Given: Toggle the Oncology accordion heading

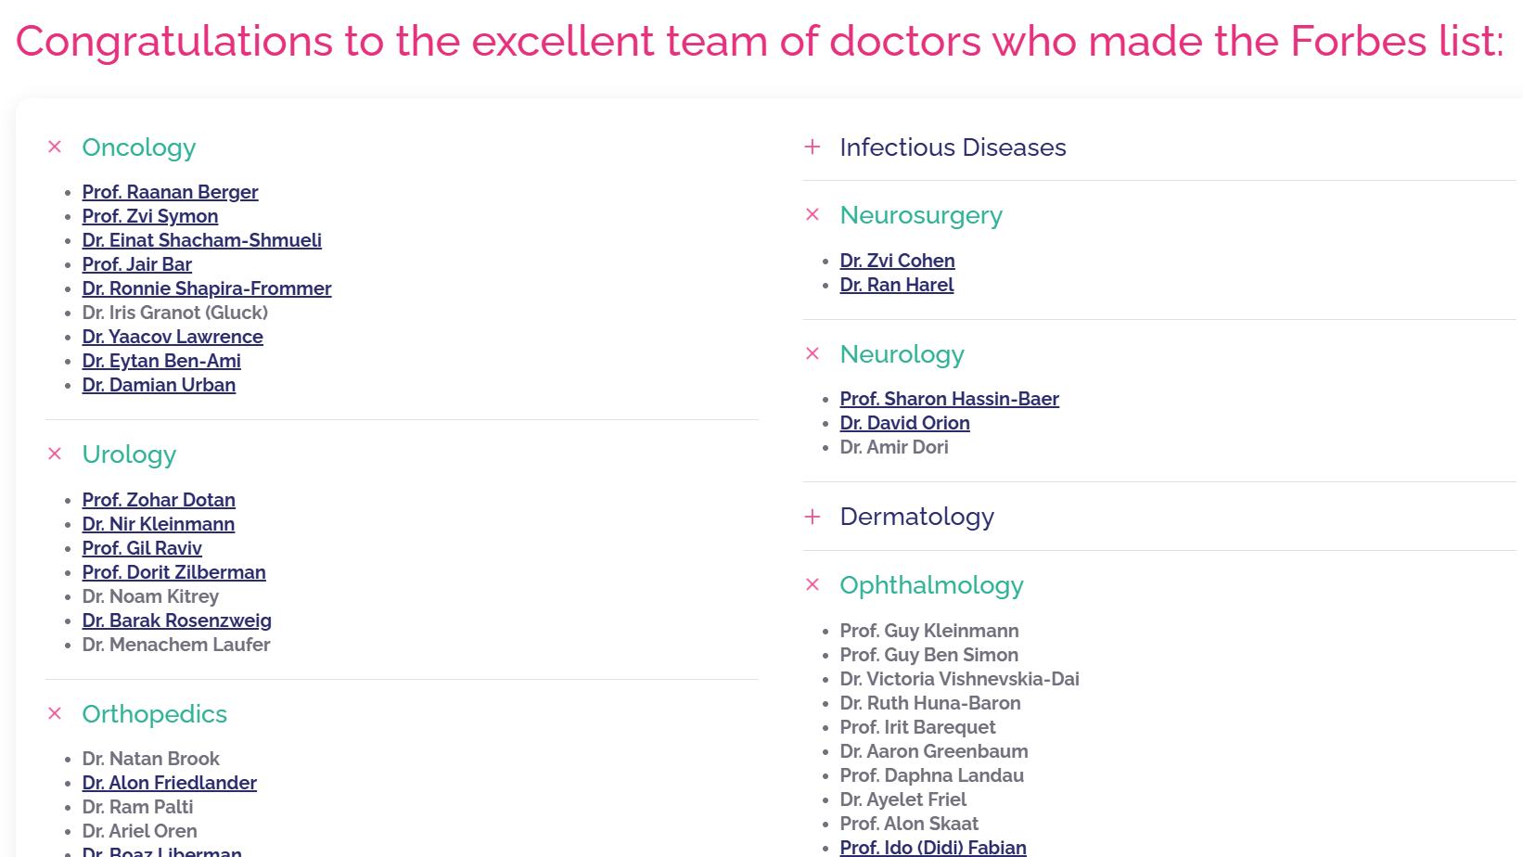Looking at the screenshot, I should pyautogui.click(x=139, y=147).
